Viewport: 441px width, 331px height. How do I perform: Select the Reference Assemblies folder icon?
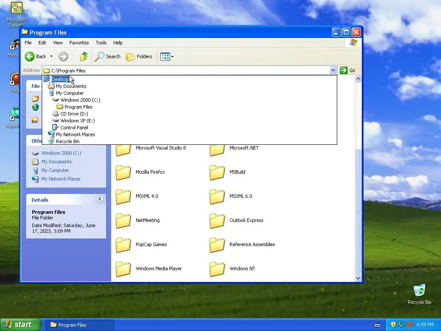tap(217, 245)
